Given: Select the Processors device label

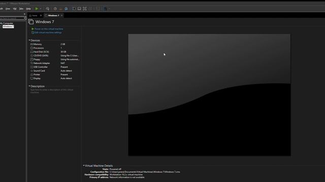Looking at the screenshot, I should pos(39,48).
